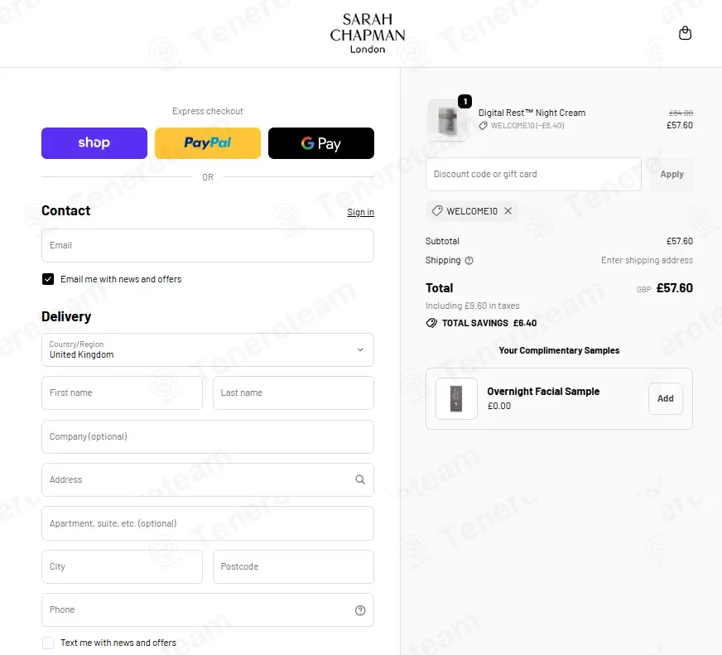This screenshot has height=655, width=722.
Task: Remove the WELCOME10 discount code
Action: 508,211
